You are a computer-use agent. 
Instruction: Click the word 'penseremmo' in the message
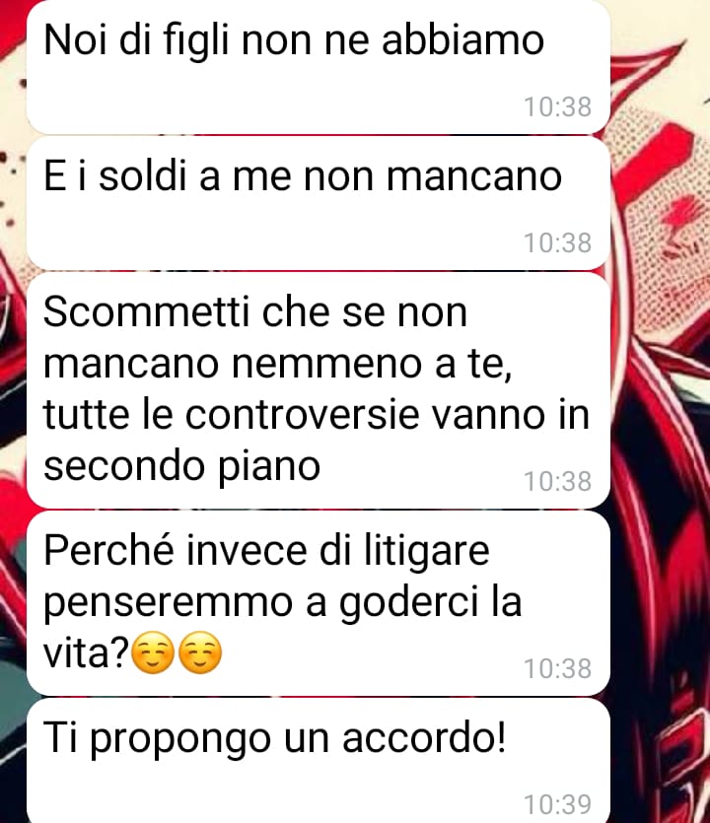(x=168, y=603)
